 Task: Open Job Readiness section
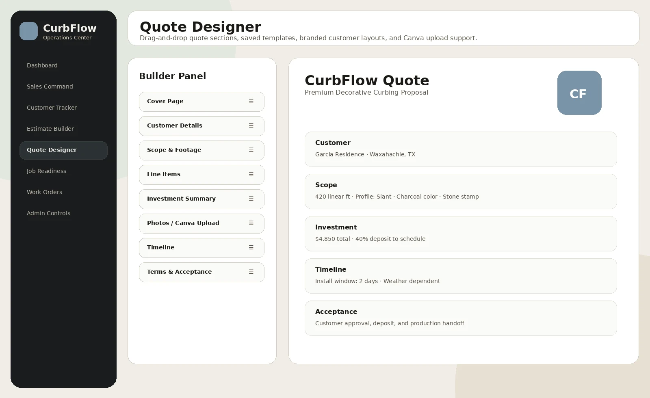63,171
